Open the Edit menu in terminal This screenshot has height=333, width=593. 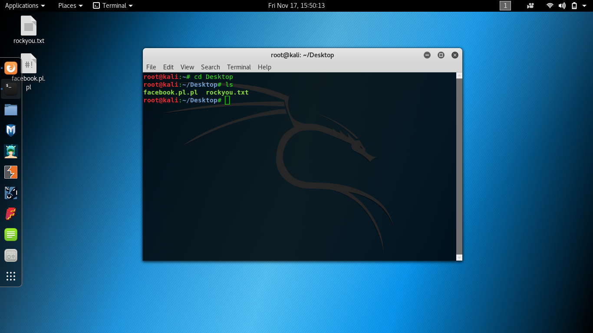(168, 67)
